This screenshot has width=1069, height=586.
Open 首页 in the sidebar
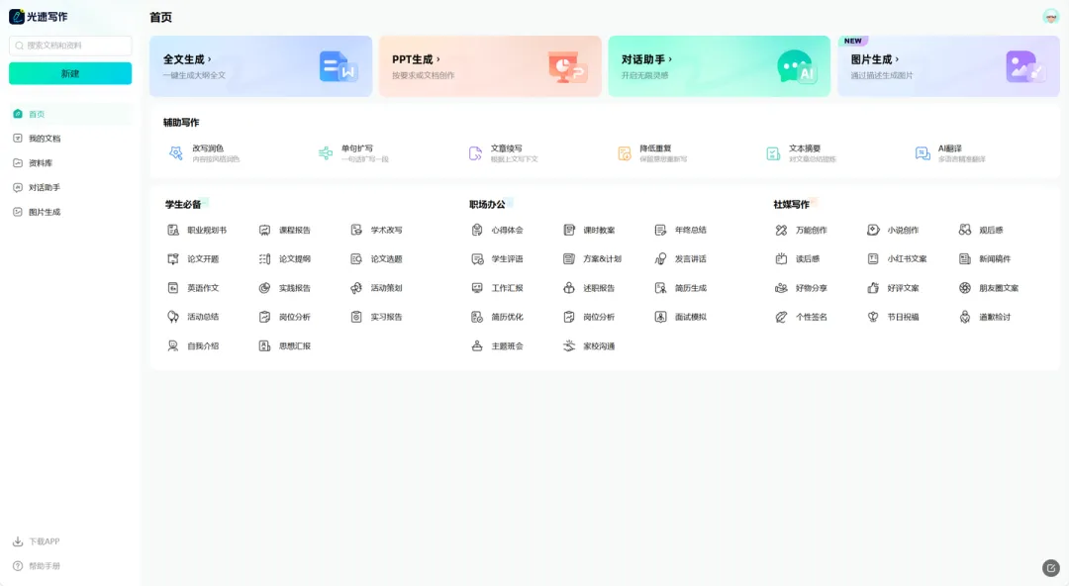point(70,114)
